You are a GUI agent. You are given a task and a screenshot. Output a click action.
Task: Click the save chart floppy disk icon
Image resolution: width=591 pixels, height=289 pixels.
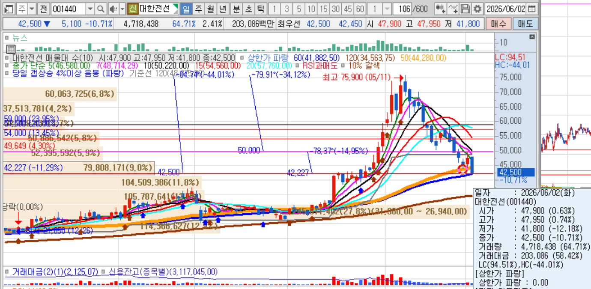pyautogui.click(x=466, y=9)
